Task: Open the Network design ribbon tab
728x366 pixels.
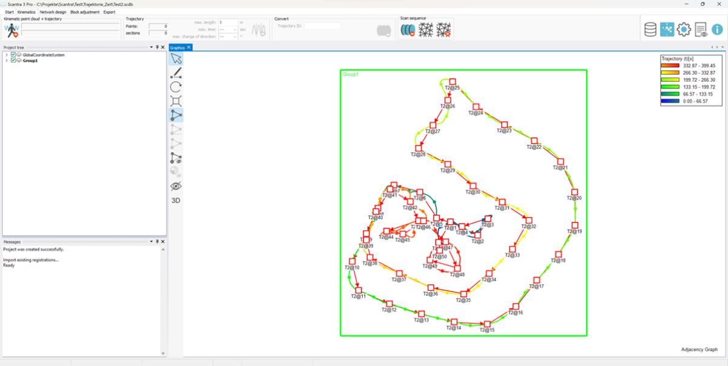Action: tap(53, 12)
